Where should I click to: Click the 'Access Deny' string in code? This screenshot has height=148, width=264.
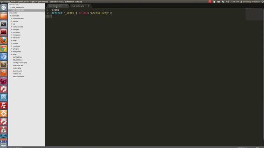point(100,13)
